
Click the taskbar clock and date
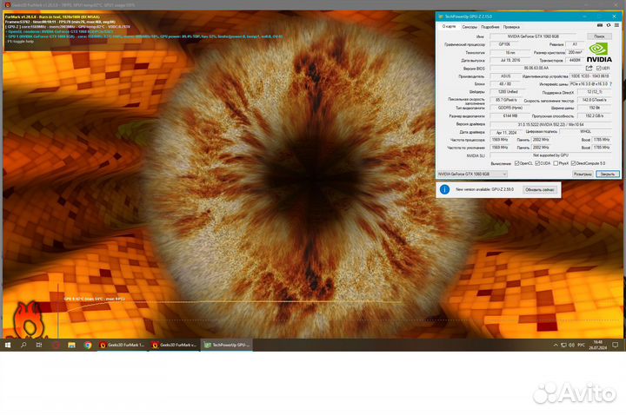coord(599,345)
